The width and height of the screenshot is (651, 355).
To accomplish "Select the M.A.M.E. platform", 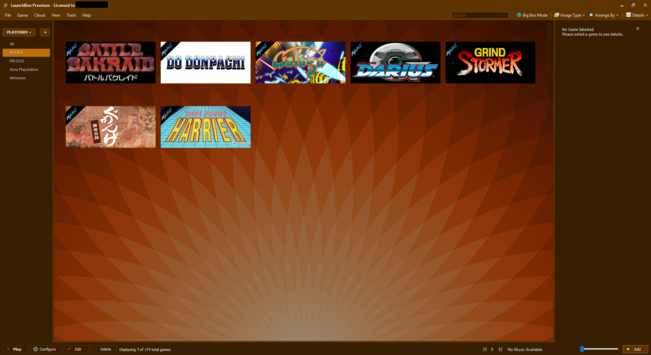I will [26, 53].
